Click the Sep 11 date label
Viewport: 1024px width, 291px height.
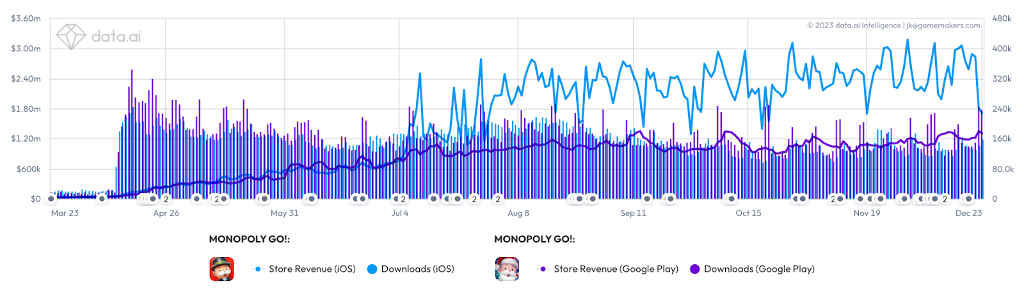point(634,213)
